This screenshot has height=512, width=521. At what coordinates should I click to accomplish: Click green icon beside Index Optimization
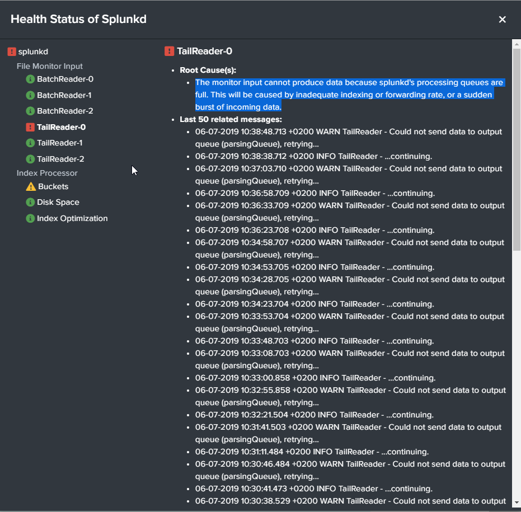click(30, 218)
